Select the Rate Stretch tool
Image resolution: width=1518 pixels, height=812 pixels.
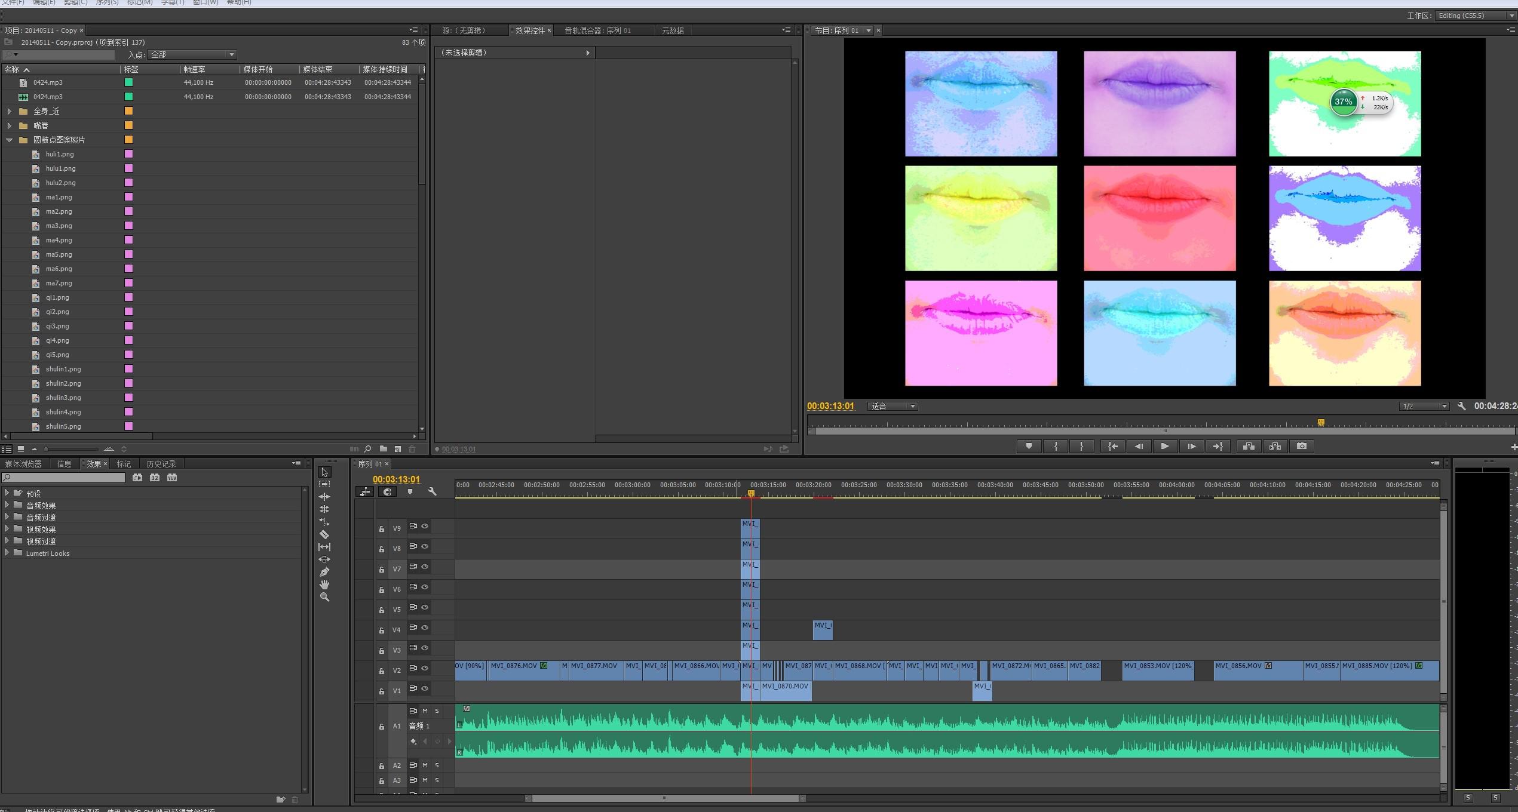pos(324,522)
